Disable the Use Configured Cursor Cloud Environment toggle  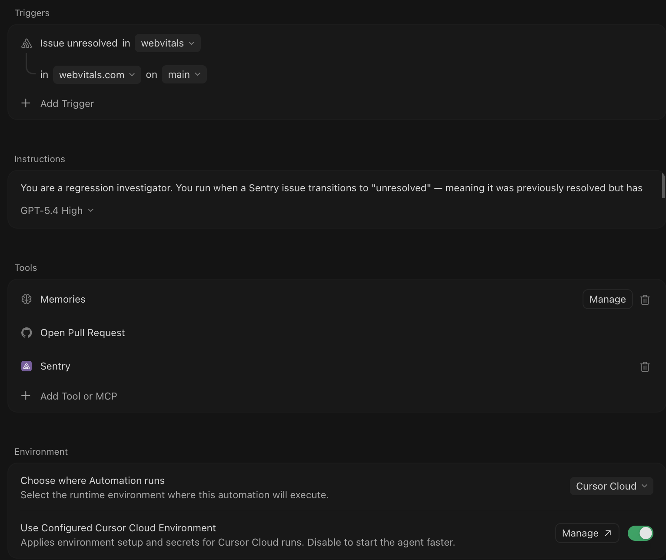coord(640,533)
